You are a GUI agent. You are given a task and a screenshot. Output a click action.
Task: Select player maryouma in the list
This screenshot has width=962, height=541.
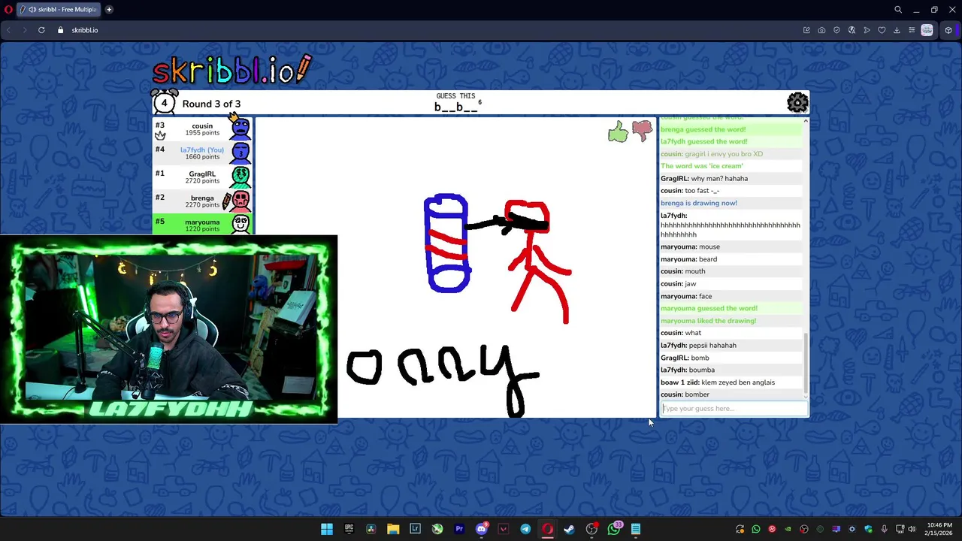(x=202, y=225)
